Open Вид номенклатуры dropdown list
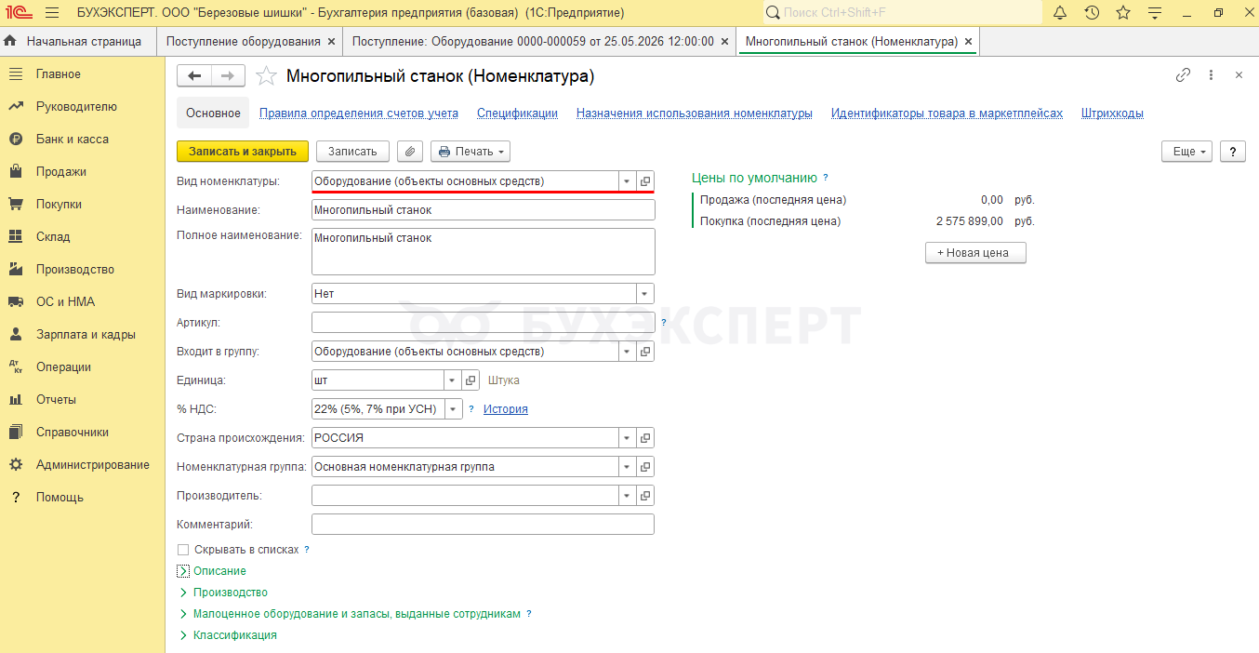The height and width of the screenshot is (653, 1259). [627, 181]
